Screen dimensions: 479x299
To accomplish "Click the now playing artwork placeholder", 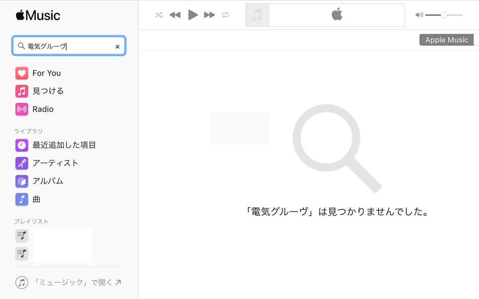I will [257, 15].
